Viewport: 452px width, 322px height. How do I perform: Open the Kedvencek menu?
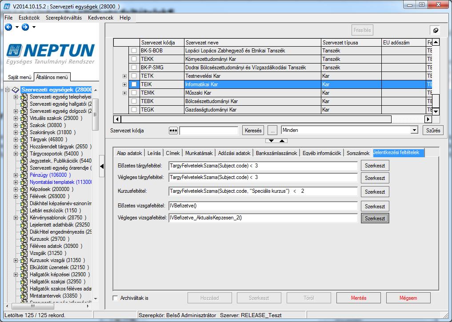[x=100, y=18]
